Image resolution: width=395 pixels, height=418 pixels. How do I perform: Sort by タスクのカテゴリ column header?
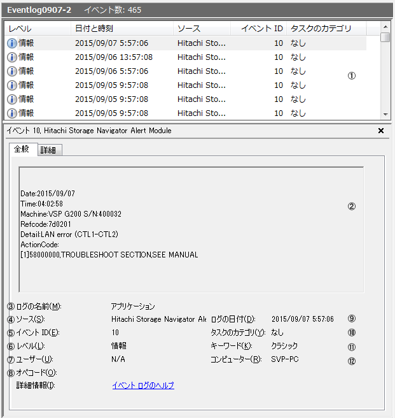[326, 29]
